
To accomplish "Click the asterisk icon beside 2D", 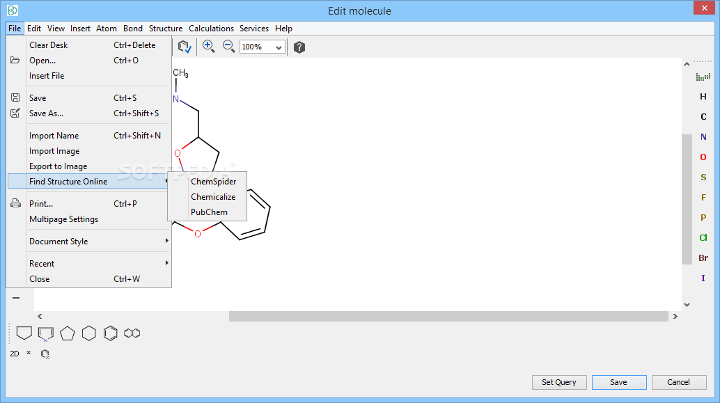I will coord(29,353).
